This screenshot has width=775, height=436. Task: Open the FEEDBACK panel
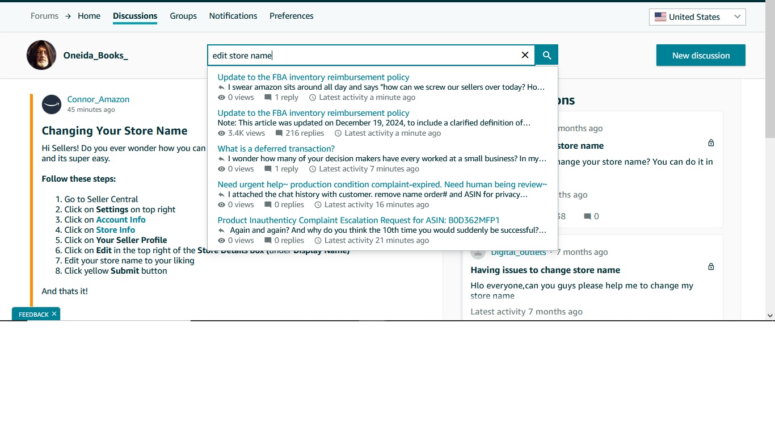click(x=33, y=315)
